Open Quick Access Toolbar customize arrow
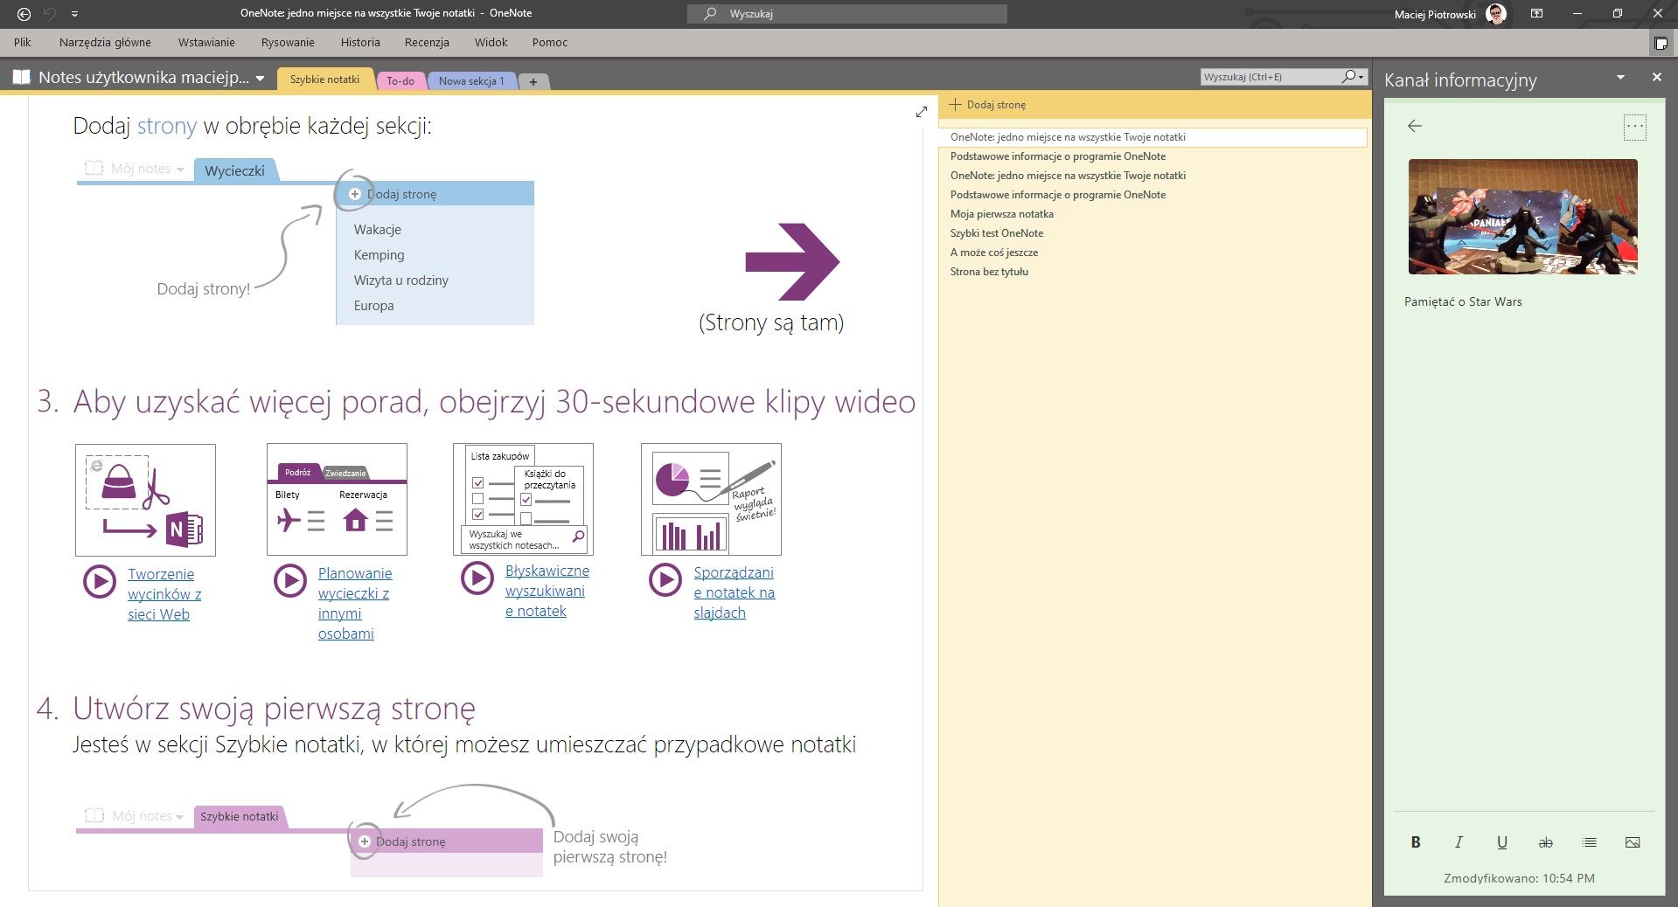 click(74, 14)
